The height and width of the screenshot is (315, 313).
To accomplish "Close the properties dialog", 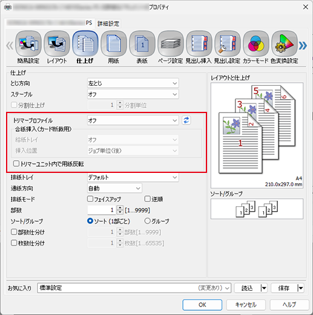I will click(306, 7).
